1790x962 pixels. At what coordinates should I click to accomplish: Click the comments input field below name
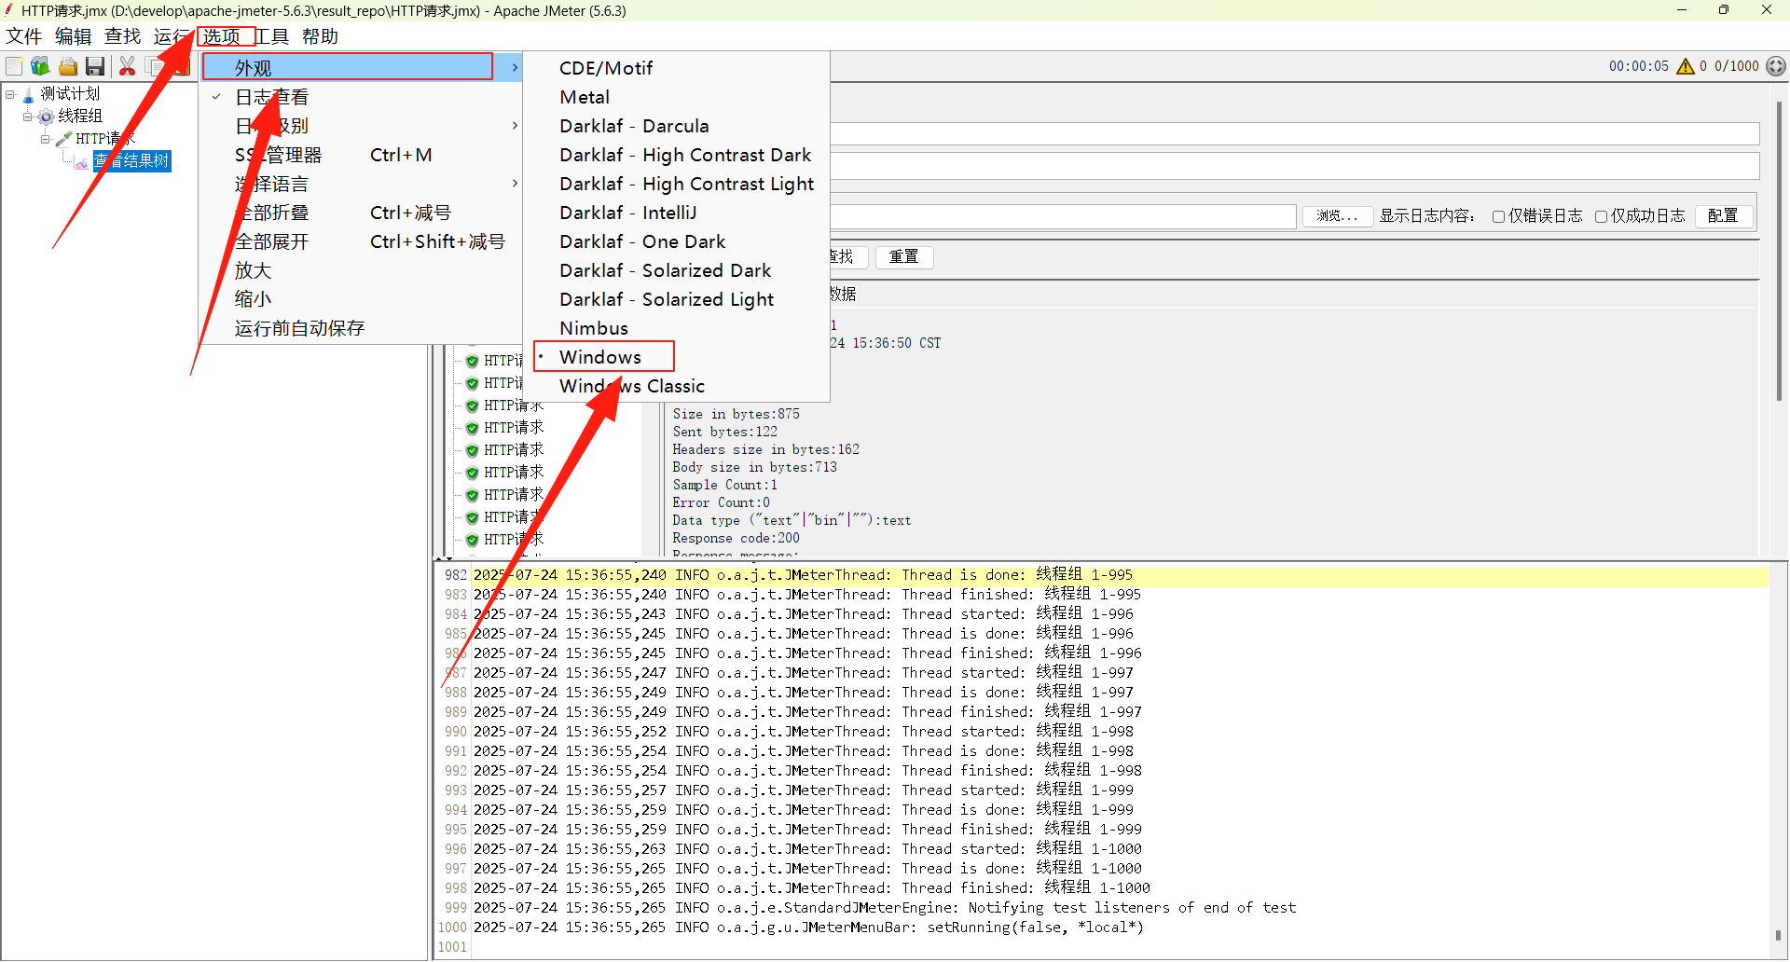pos(1294,166)
